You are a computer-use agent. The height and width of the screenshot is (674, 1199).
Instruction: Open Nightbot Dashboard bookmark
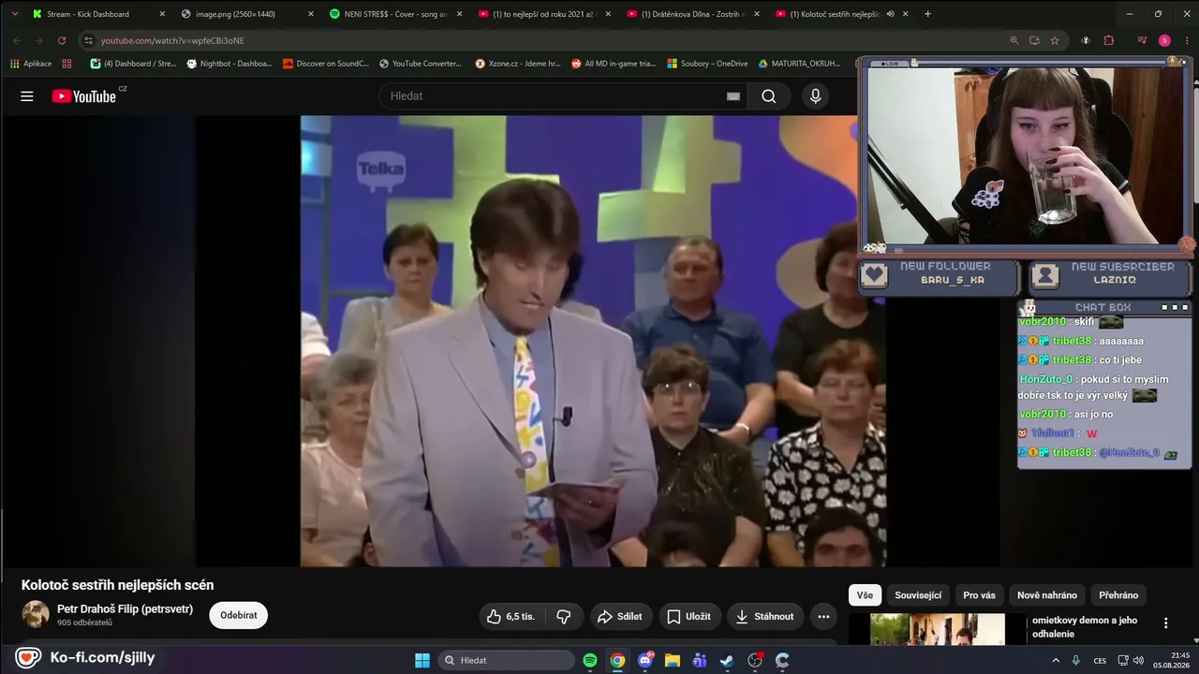pyautogui.click(x=229, y=64)
